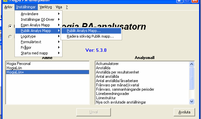
Task: Select the second (unchecked) radio button
Action: 10,37
